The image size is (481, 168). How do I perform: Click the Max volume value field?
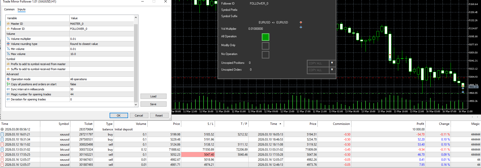click(101, 54)
